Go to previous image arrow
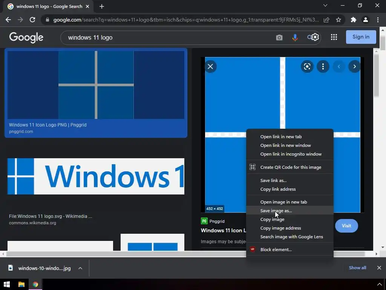 (339, 66)
